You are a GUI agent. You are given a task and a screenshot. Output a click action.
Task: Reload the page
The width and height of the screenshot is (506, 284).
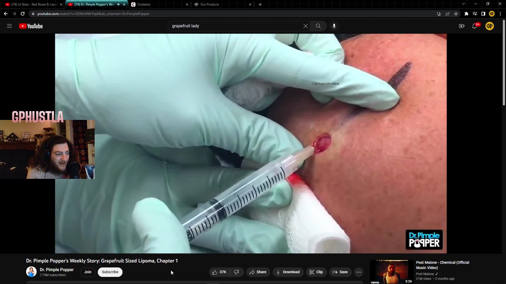coord(23,14)
